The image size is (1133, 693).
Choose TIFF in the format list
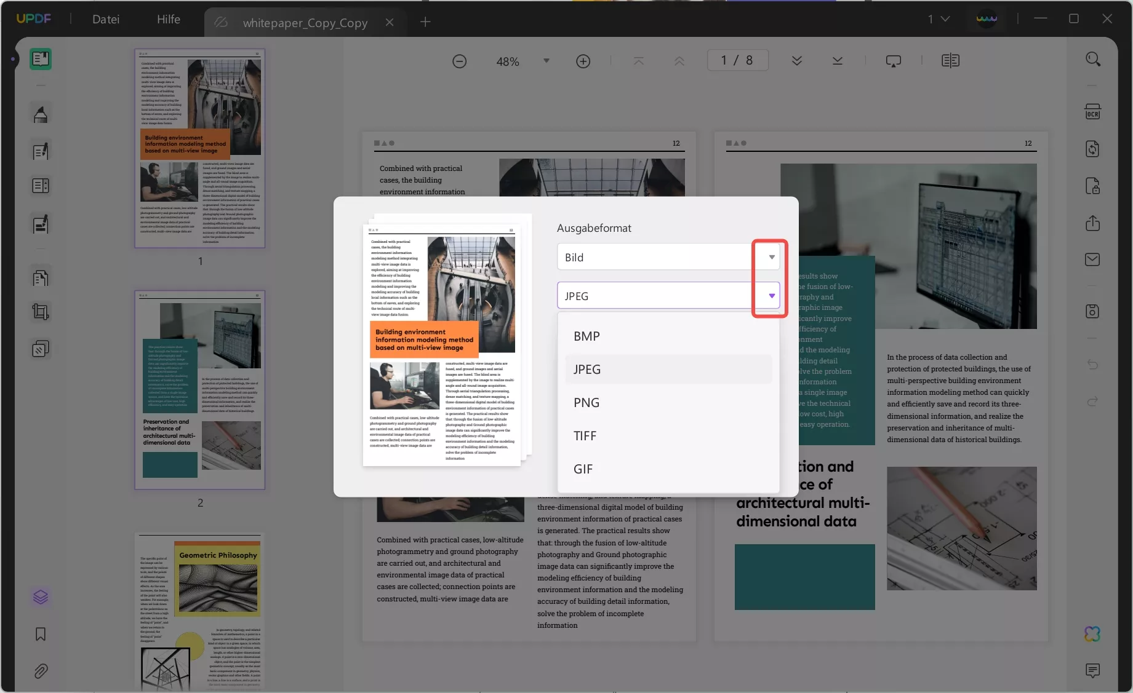585,436
